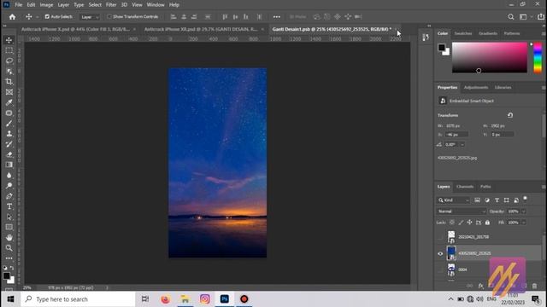547x307 pixels.
Task: Select the Blur tool
Action: coord(9,175)
